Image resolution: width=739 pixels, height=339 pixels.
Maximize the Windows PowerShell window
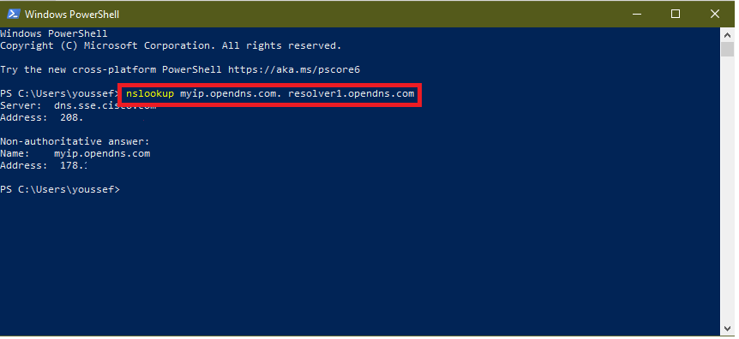point(676,14)
